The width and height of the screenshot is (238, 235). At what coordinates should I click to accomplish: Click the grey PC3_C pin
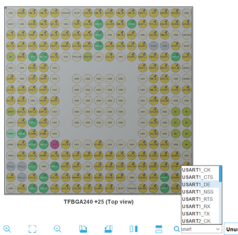pos(21,166)
